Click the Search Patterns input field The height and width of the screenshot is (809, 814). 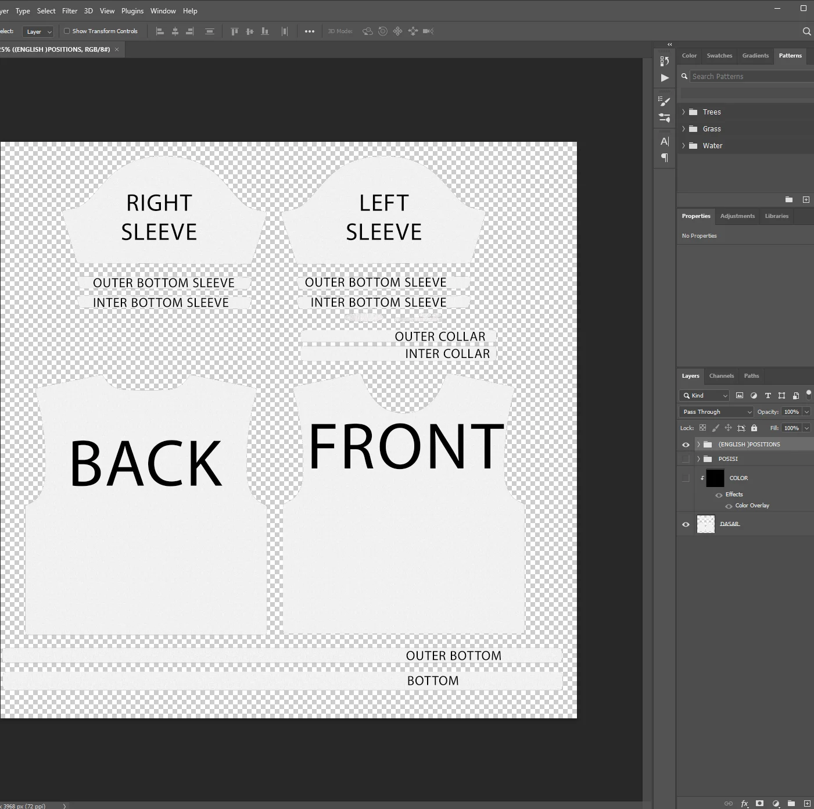coord(750,77)
